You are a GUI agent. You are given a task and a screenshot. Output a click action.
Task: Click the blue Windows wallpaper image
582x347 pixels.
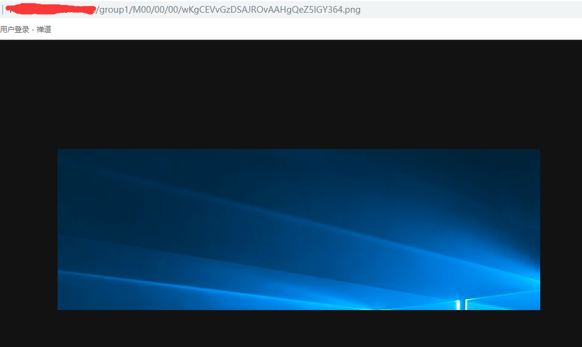299,230
